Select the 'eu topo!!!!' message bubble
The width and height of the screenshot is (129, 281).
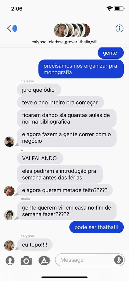(35, 245)
